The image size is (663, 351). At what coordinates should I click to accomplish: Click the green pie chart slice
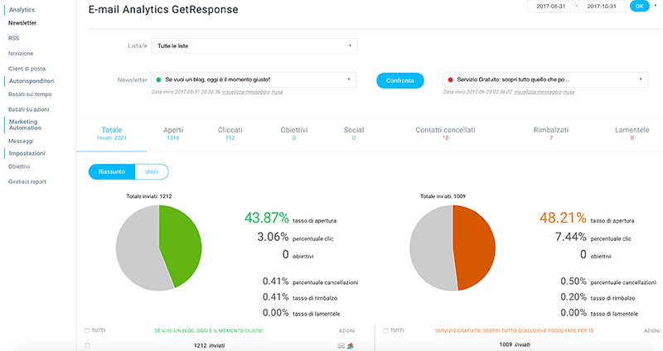tap(182, 240)
